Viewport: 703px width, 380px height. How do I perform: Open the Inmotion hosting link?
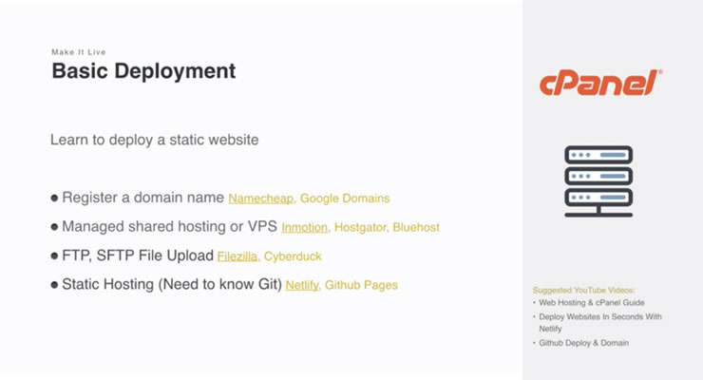coord(304,228)
